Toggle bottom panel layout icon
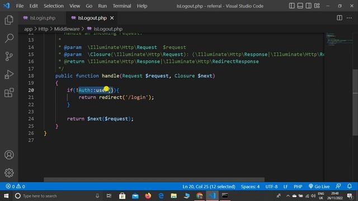Image resolution: width=358 pixels, height=201 pixels. 300,6
